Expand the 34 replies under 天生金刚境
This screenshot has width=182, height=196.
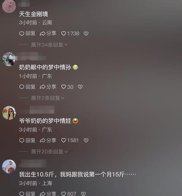(x=49, y=45)
